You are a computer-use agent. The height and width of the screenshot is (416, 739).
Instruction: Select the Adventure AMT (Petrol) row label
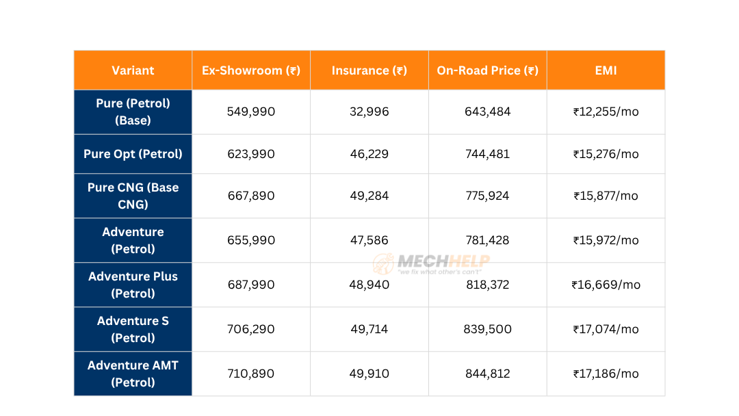click(x=133, y=374)
